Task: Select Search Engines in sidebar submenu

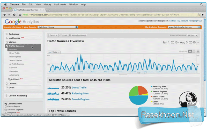Action: click(x=16, y=60)
